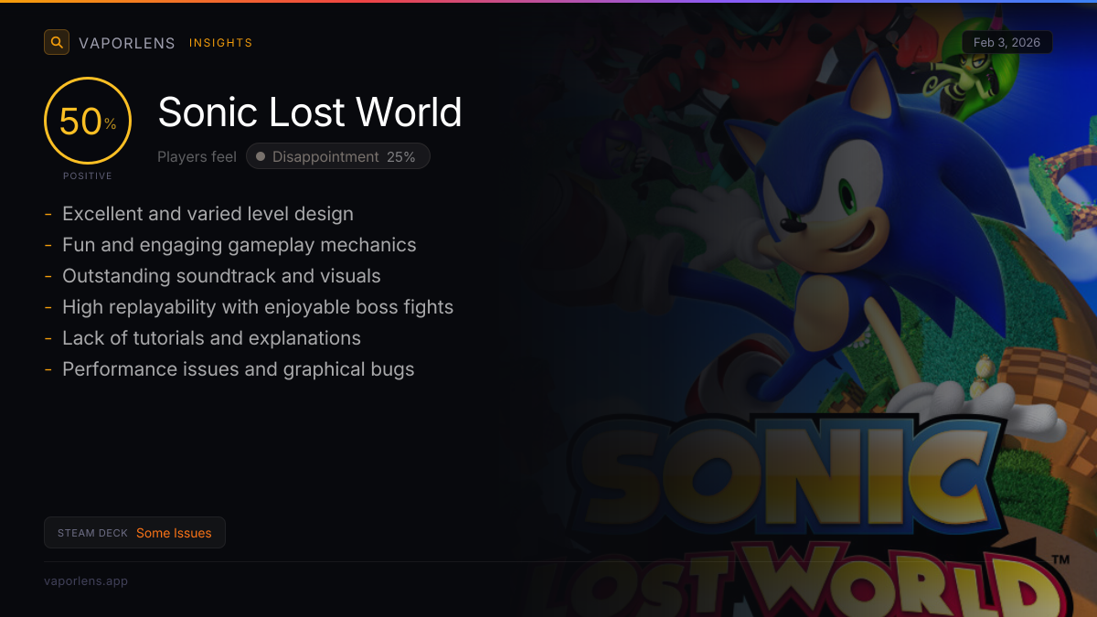Viewport: 1097px width, 617px height.
Task: Click the Feb 3, 2026 date badge
Action: pos(1006,42)
